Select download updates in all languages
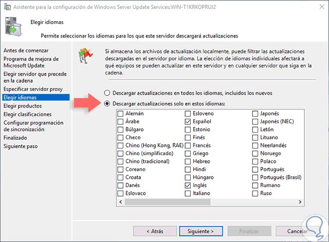 click(x=107, y=93)
